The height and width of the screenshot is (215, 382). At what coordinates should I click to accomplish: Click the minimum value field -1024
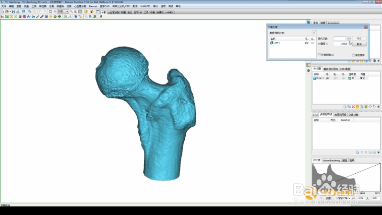coord(360,198)
